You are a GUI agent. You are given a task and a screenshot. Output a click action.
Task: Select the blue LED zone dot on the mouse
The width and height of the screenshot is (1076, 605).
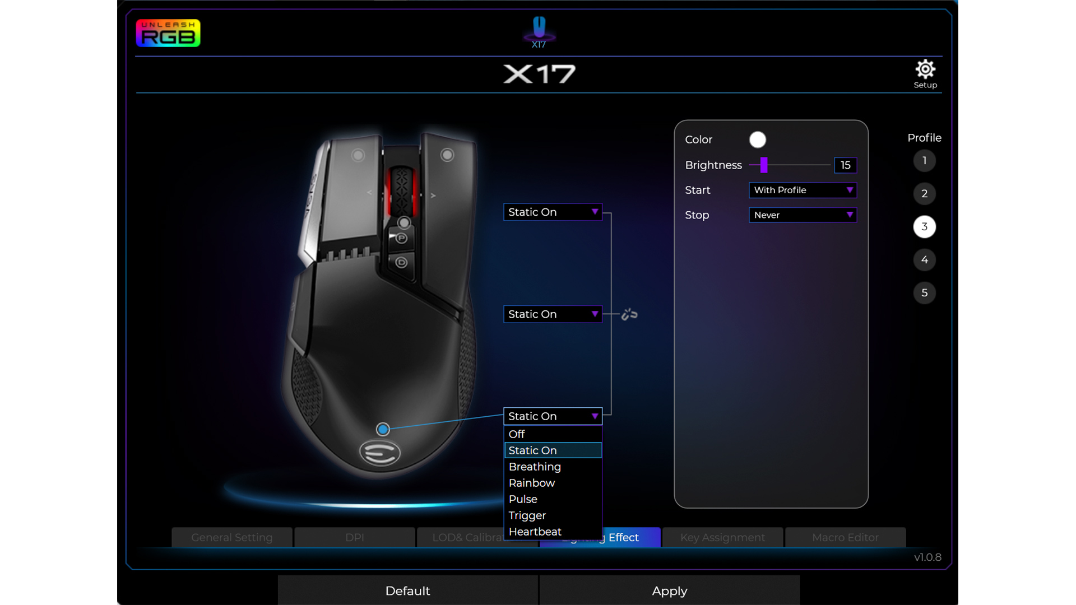(x=383, y=429)
